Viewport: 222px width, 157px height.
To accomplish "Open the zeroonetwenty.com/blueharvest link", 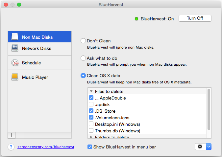I will pos(46,147).
